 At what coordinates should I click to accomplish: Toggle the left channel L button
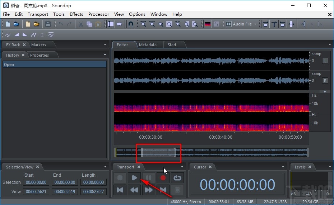coord(325,61)
